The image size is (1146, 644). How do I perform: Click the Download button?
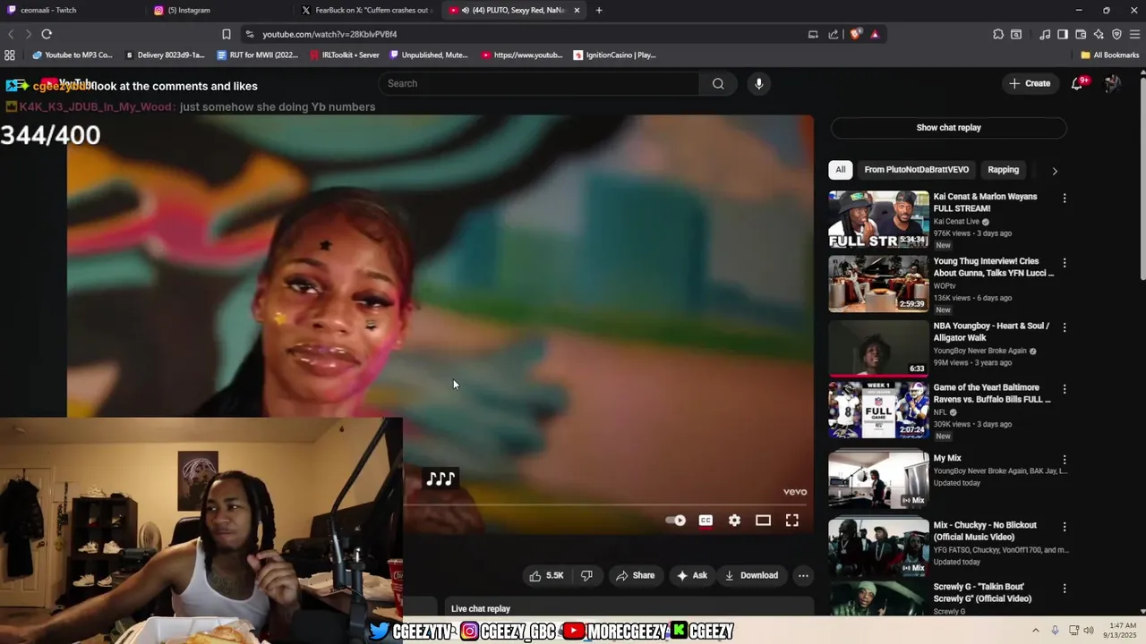(x=751, y=575)
